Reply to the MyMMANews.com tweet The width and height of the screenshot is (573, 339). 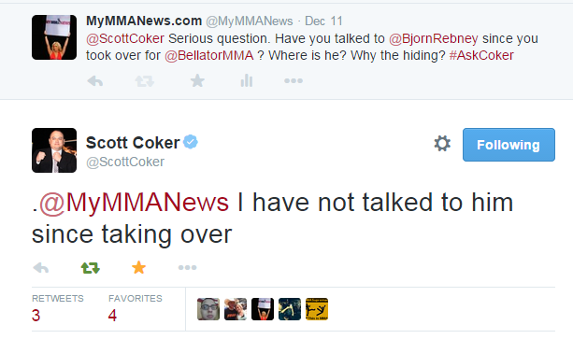(x=95, y=80)
